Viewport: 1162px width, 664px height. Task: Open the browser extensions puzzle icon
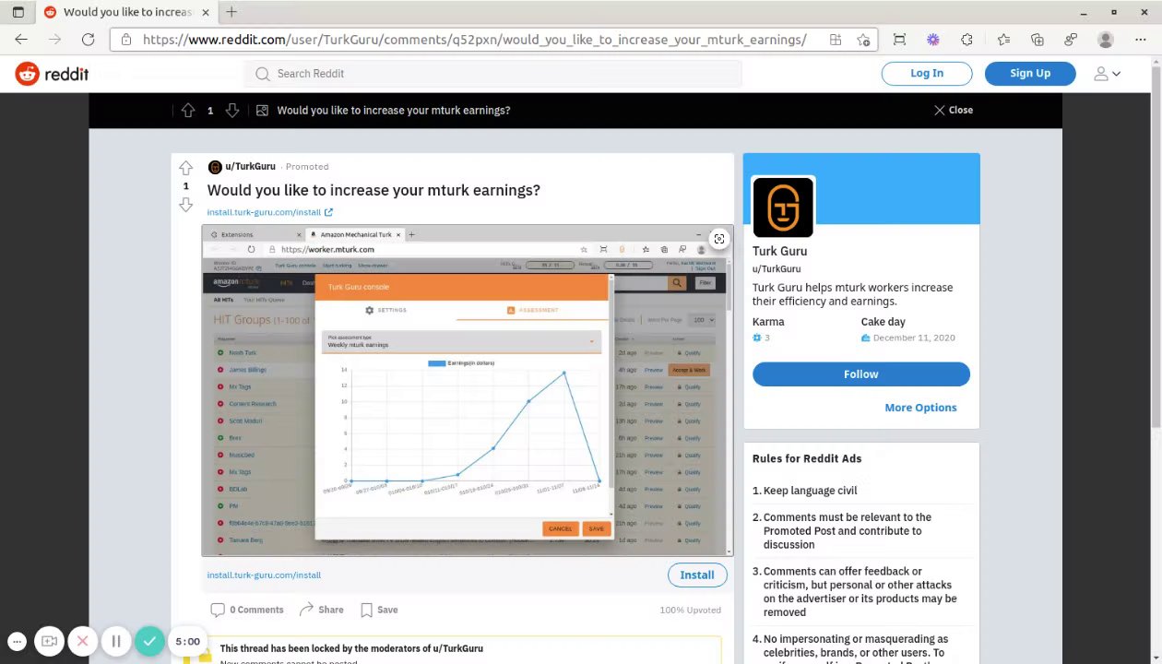[x=966, y=40]
